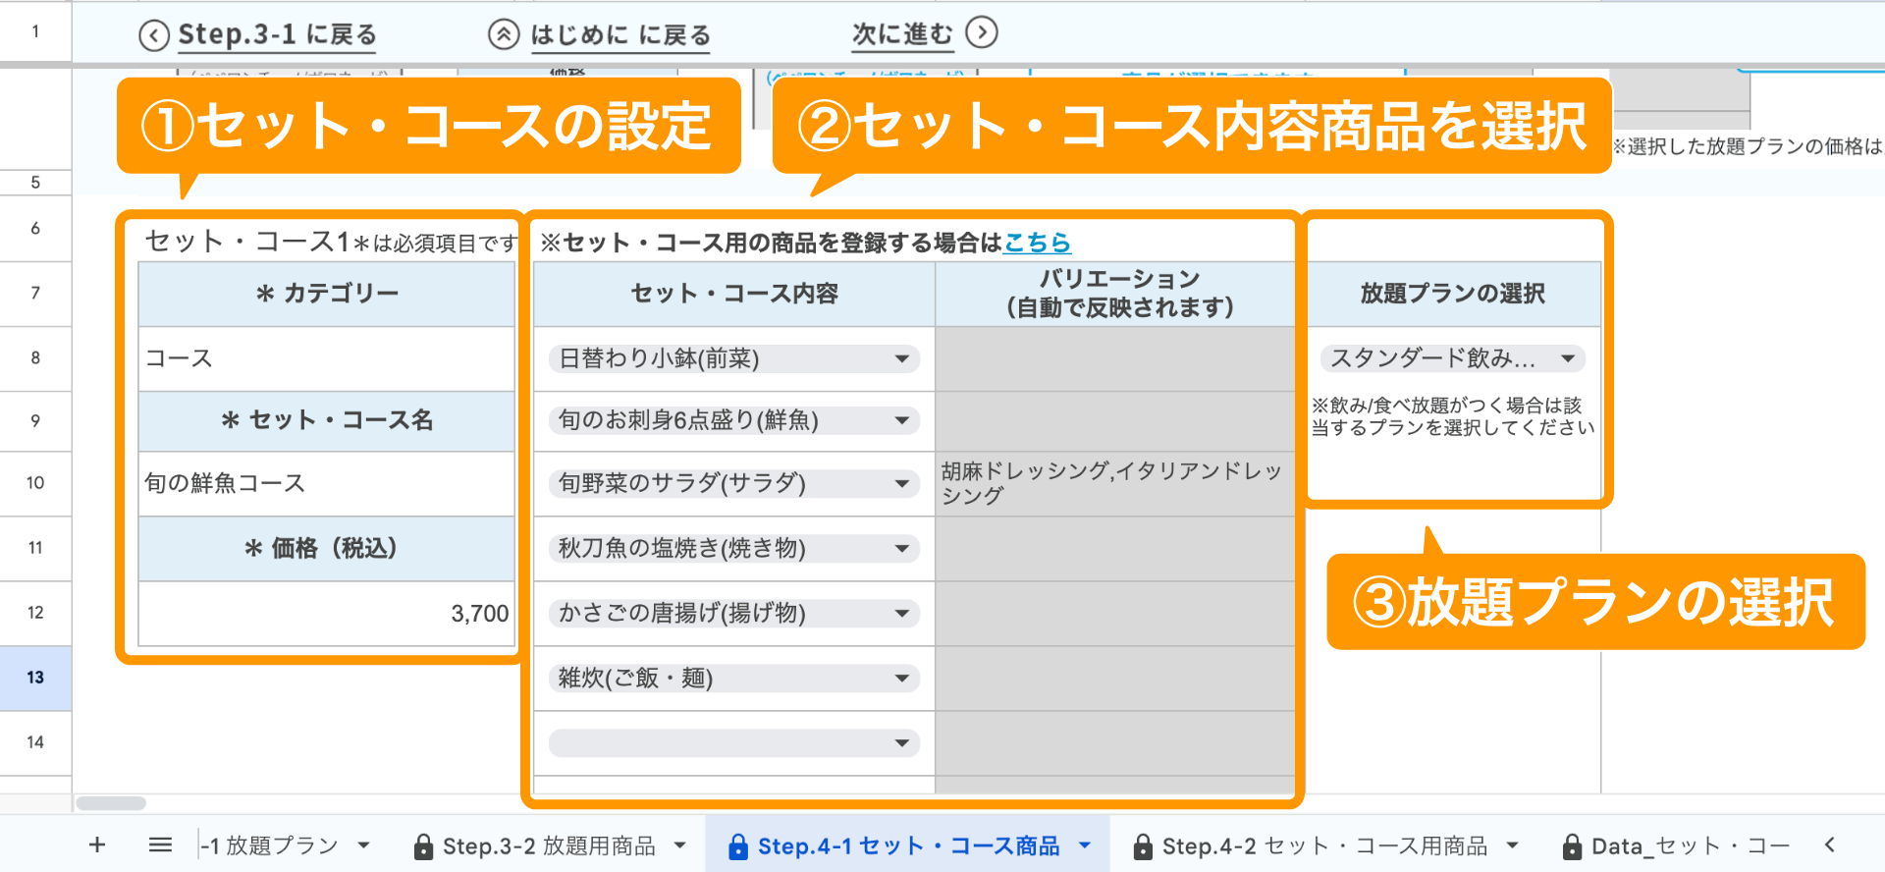Open the 旬野菜のサラダ(サラダ) dropdown
1885x872 pixels.
[x=734, y=483]
